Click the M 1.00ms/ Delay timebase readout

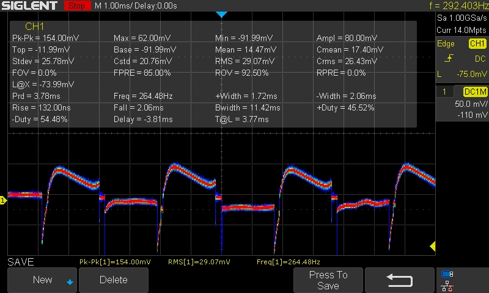tap(136, 5)
